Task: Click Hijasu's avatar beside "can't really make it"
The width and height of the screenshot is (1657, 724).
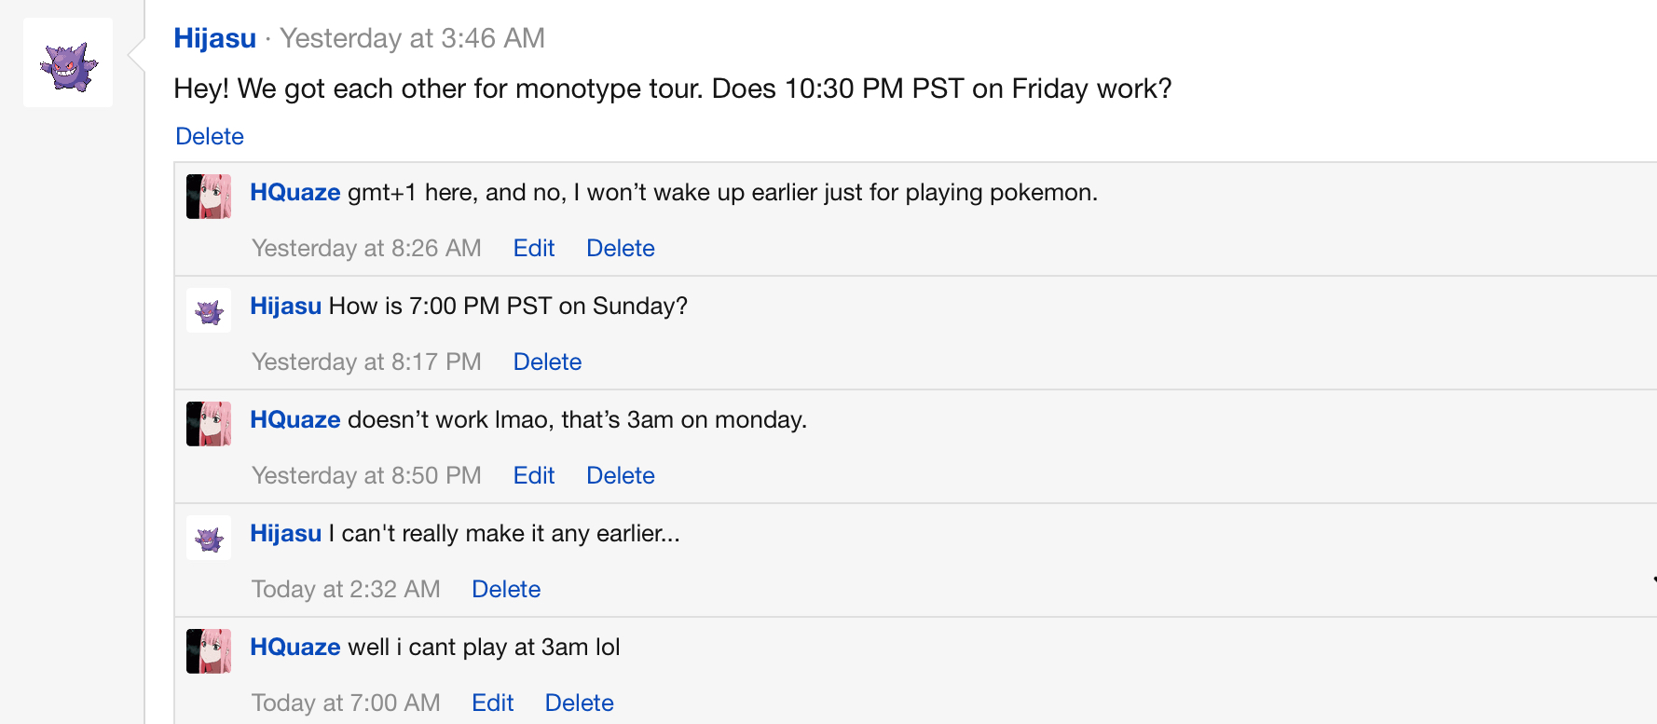Action: pyautogui.click(x=209, y=538)
